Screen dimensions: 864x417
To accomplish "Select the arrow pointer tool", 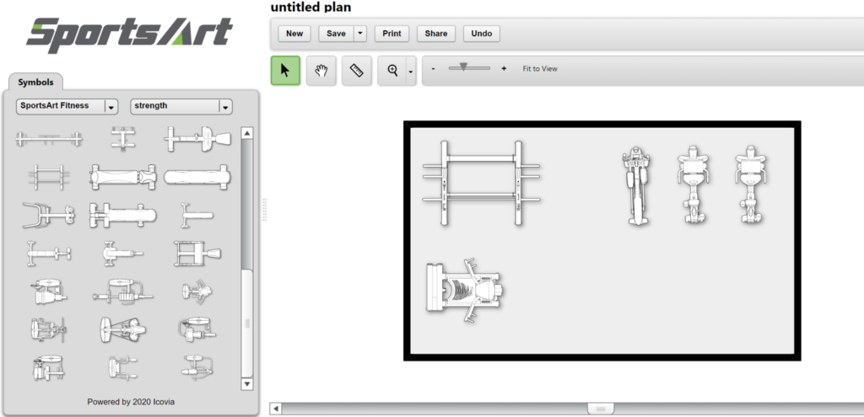I will (285, 71).
